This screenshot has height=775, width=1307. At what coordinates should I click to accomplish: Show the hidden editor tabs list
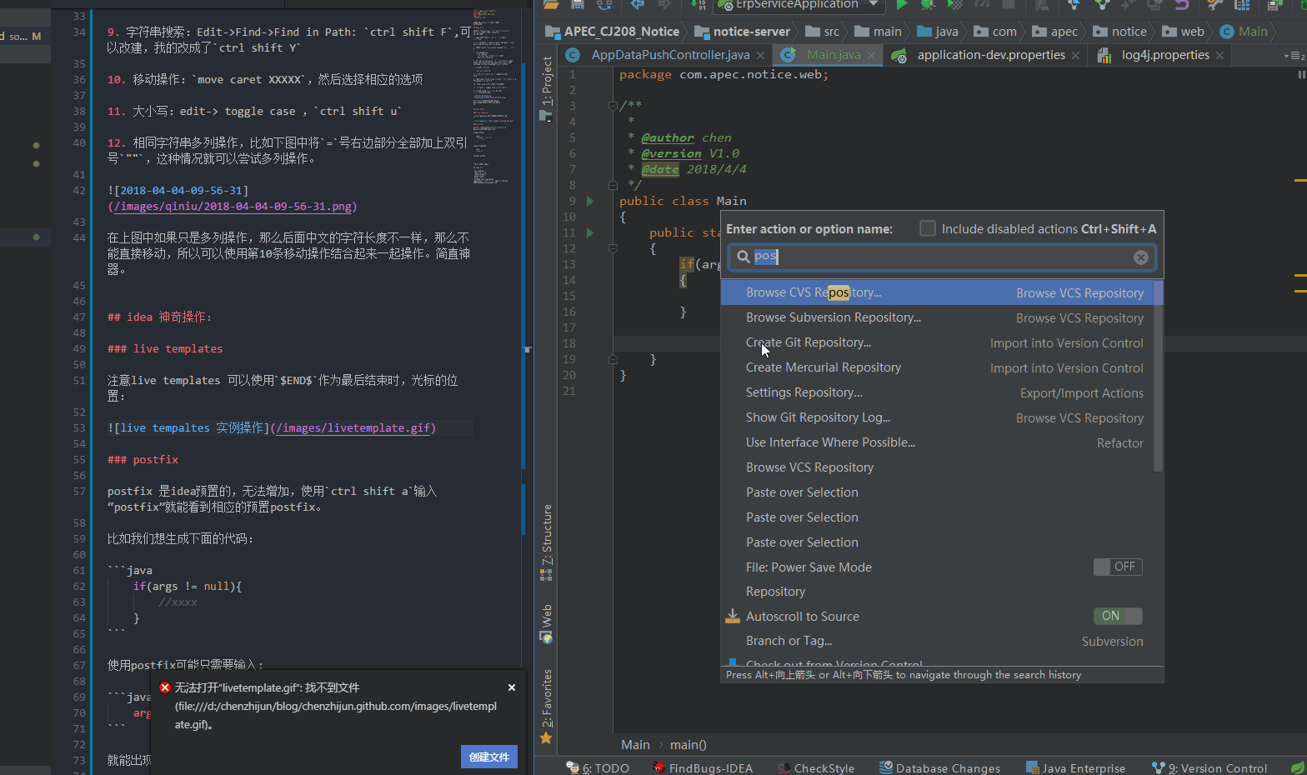coord(1294,56)
